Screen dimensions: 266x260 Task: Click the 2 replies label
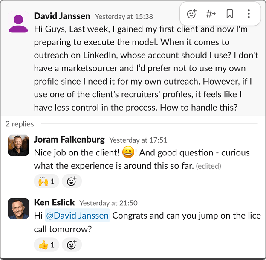tap(20, 124)
